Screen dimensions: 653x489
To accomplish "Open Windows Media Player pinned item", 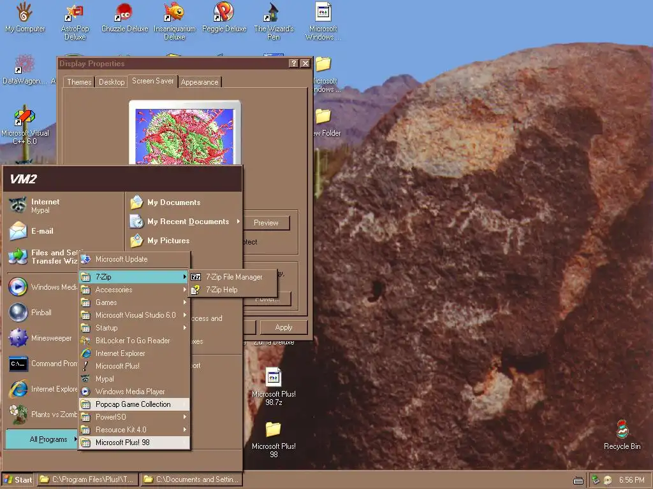I will point(43,287).
